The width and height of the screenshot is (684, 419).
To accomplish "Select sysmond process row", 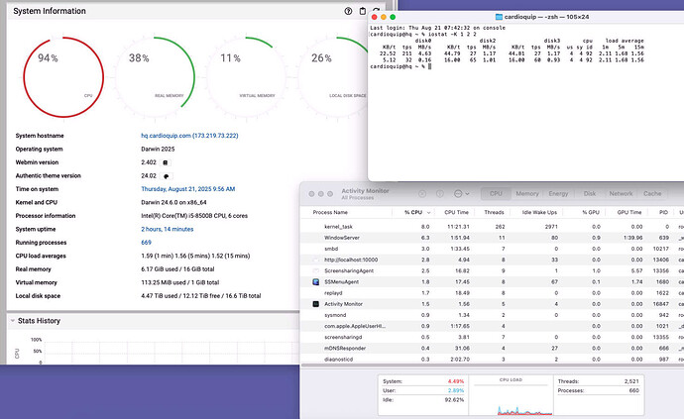I will coord(492,315).
